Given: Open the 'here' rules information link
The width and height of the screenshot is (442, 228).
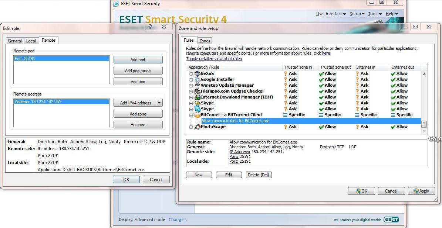Looking at the screenshot, I should point(326,53).
